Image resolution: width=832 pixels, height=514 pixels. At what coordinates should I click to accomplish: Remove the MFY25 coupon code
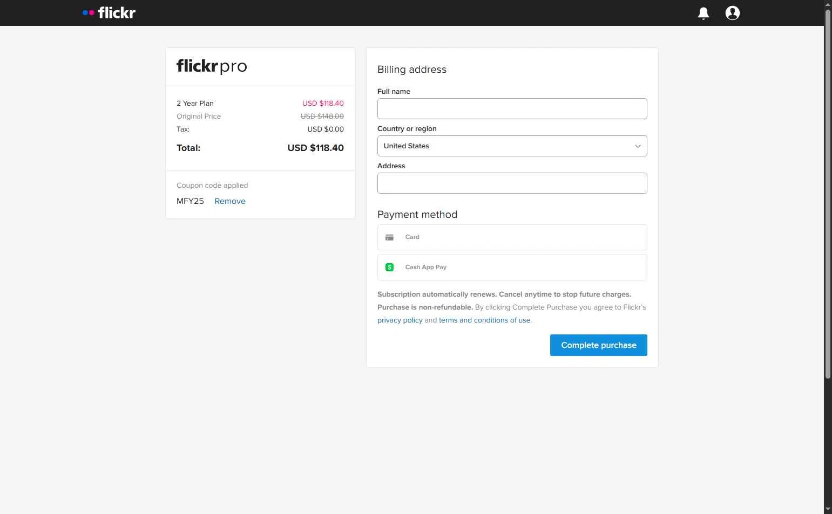click(230, 201)
